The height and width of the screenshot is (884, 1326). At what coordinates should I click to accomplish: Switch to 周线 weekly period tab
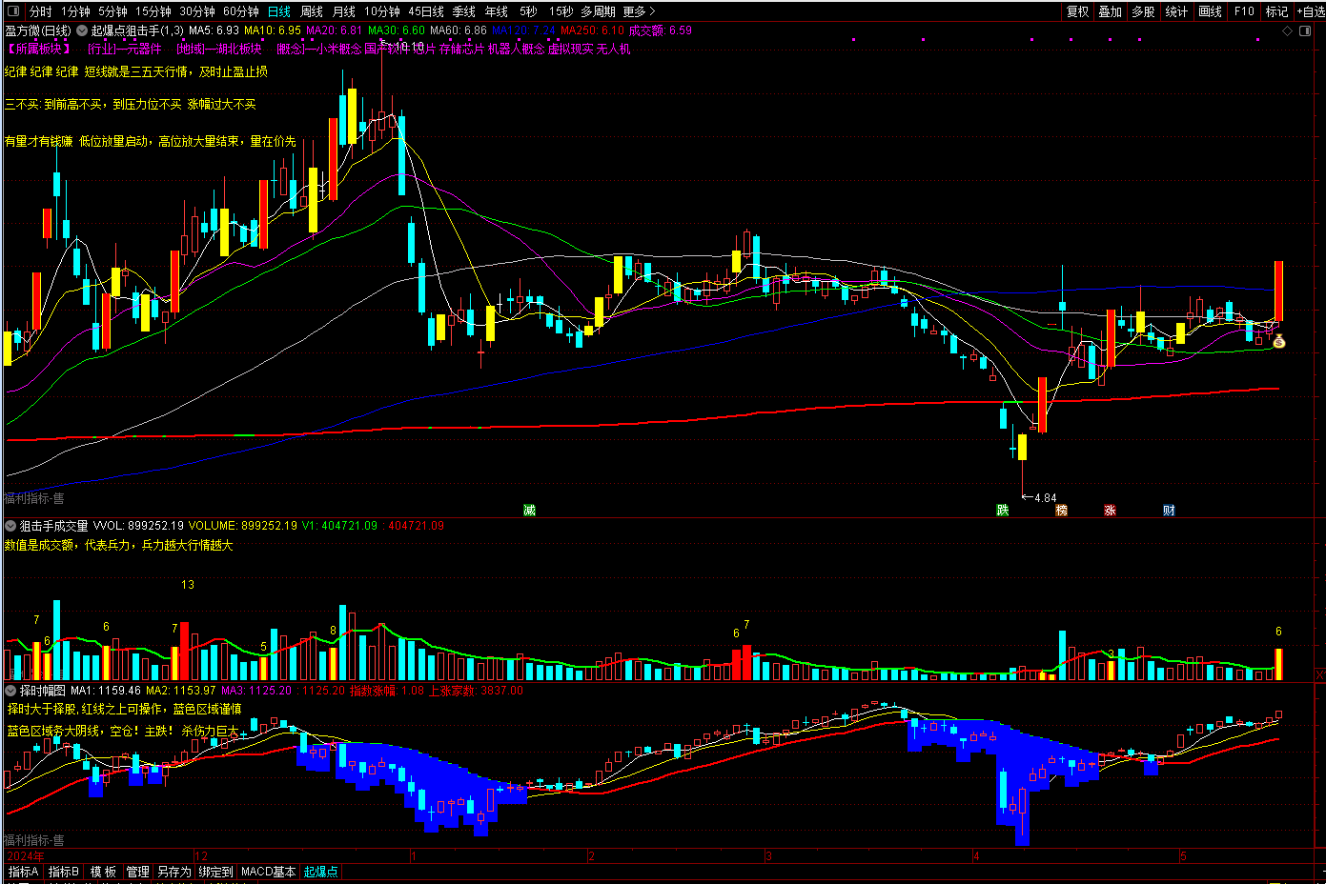[x=312, y=11]
